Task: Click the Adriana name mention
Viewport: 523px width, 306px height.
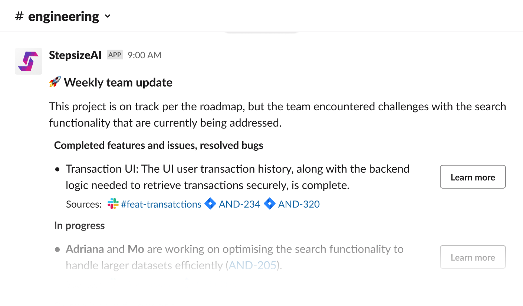Action: coord(85,249)
